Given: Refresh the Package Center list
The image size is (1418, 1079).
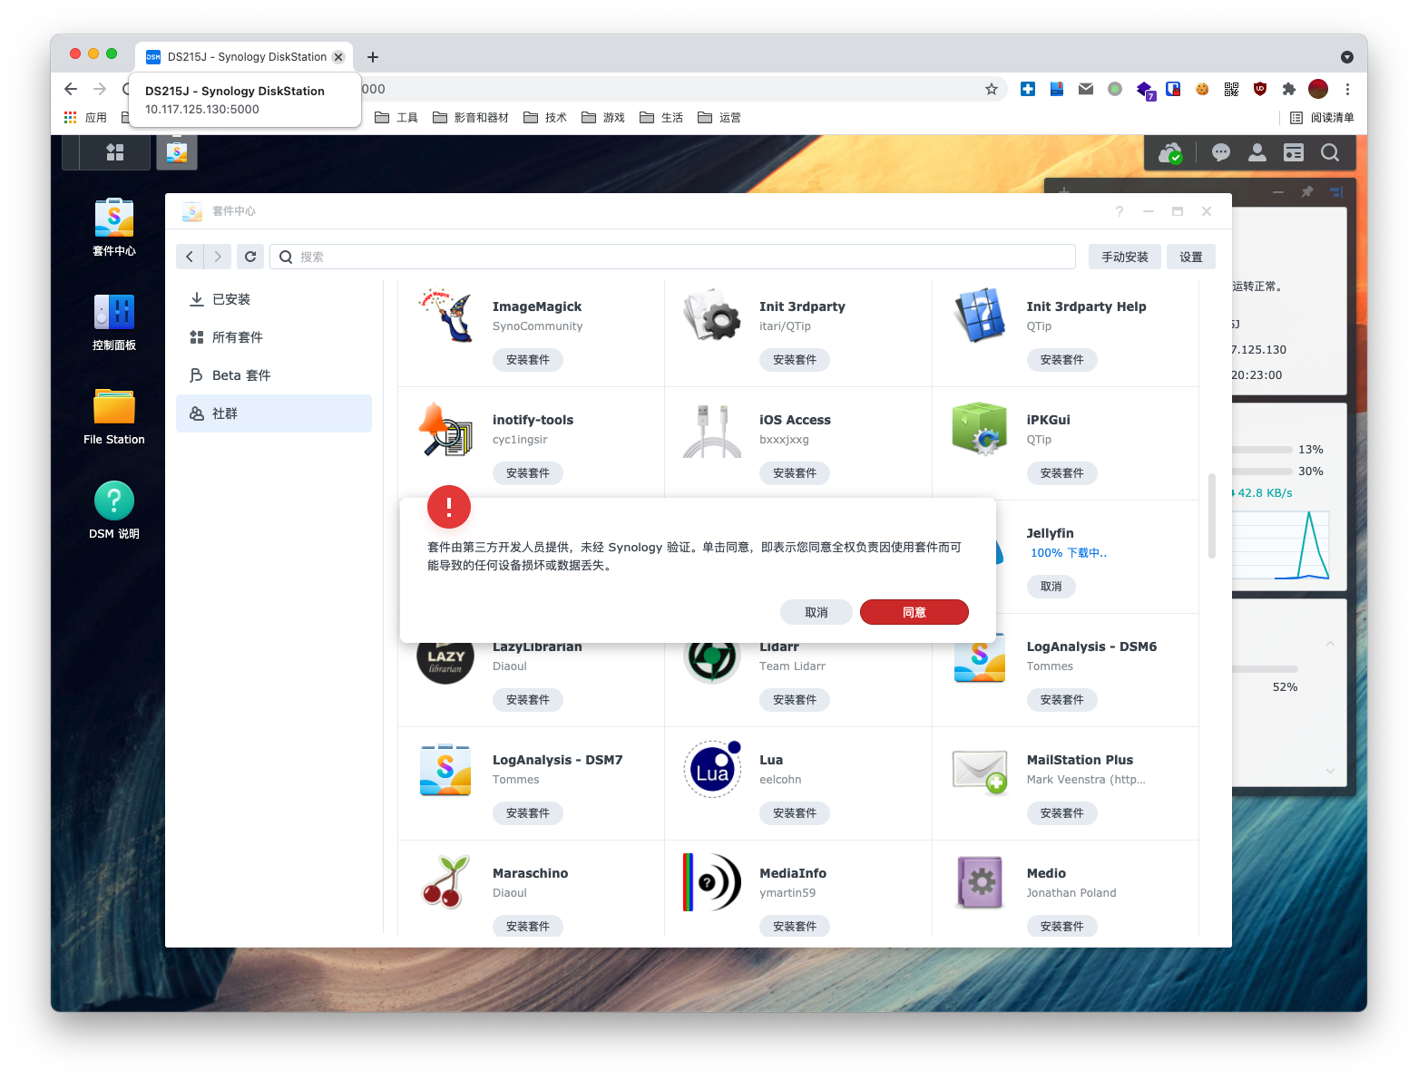Looking at the screenshot, I should pos(250,257).
